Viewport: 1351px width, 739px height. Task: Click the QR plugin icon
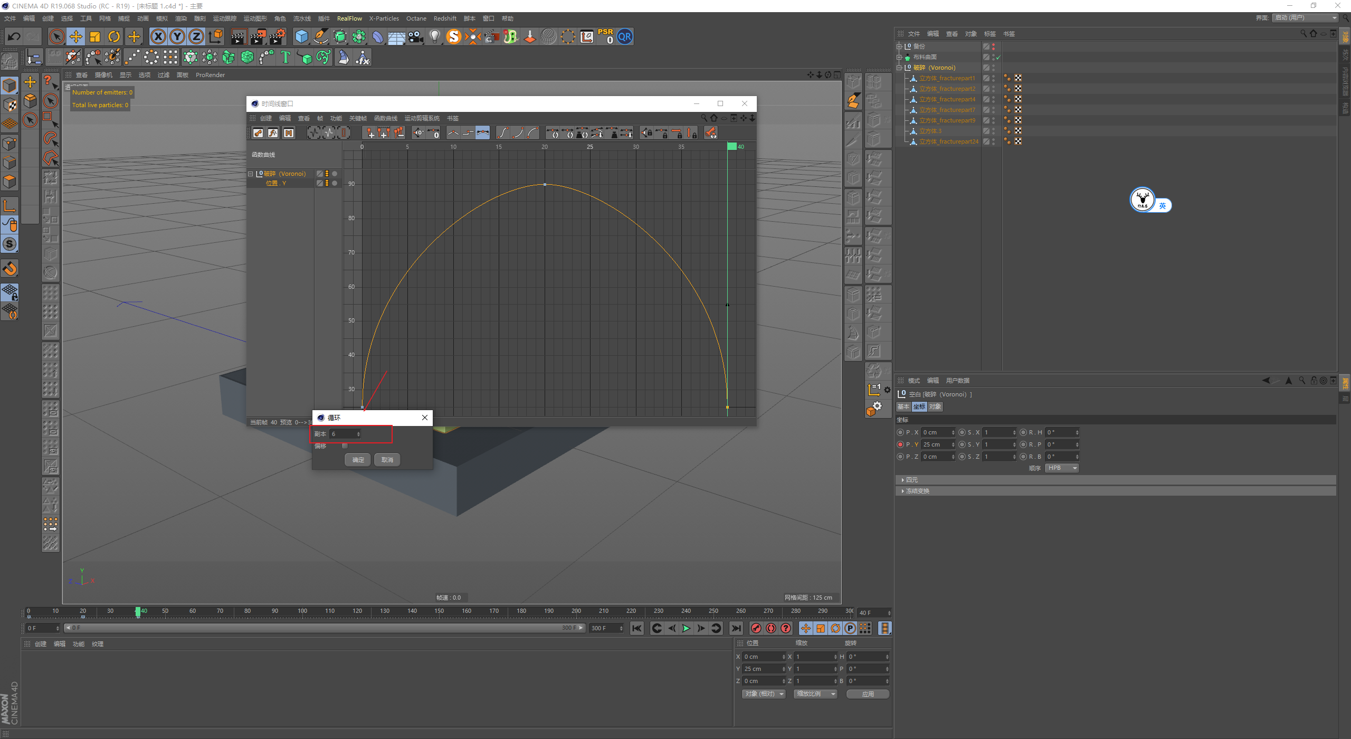coord(625,36)
